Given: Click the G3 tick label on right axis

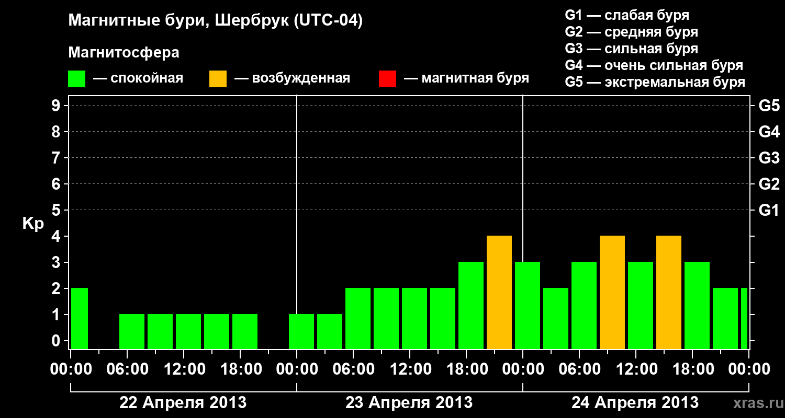Looking at the screenshot, I should tap(769, 158).
